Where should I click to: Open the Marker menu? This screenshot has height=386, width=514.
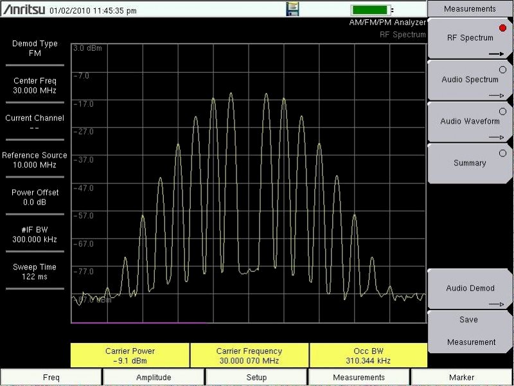point(461,377)
